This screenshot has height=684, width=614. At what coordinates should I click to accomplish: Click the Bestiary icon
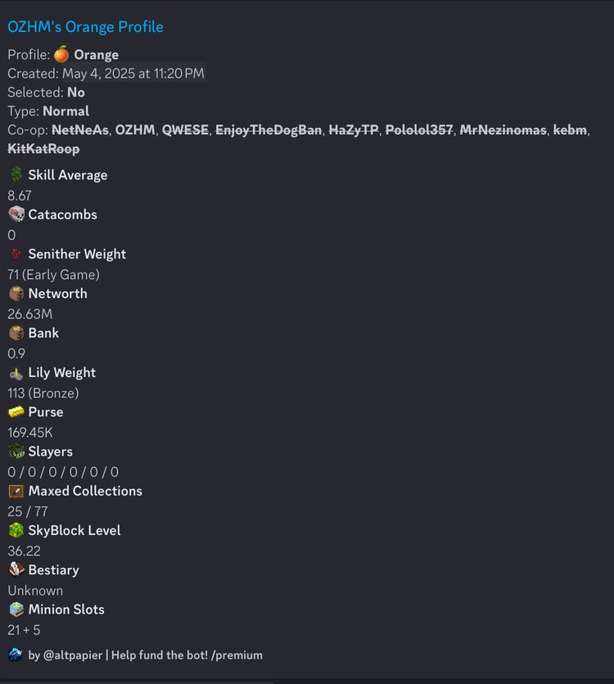16,569
